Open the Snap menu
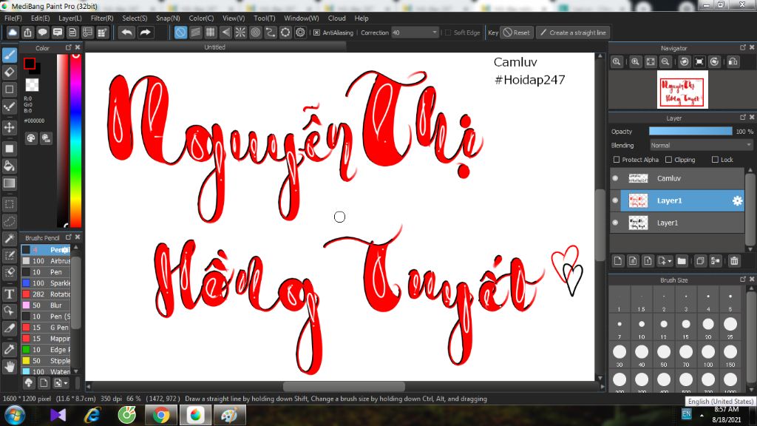 168,18
